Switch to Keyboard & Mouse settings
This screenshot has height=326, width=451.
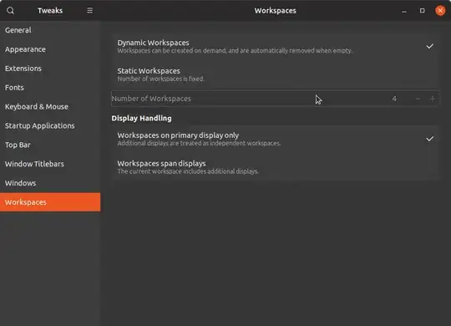tap(50, 106)
